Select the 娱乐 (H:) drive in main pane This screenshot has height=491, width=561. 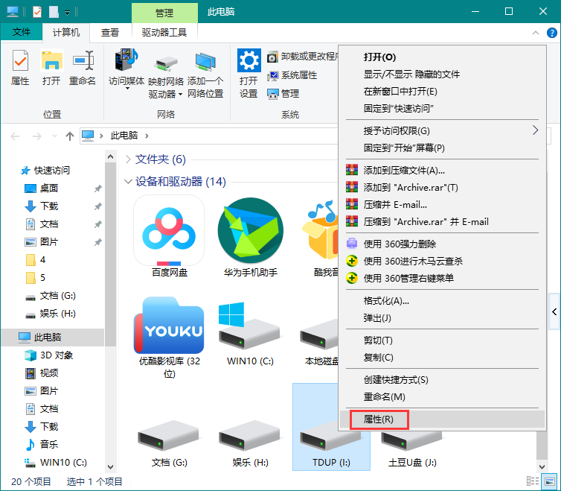pyautogui.click(x=250, y=443)
